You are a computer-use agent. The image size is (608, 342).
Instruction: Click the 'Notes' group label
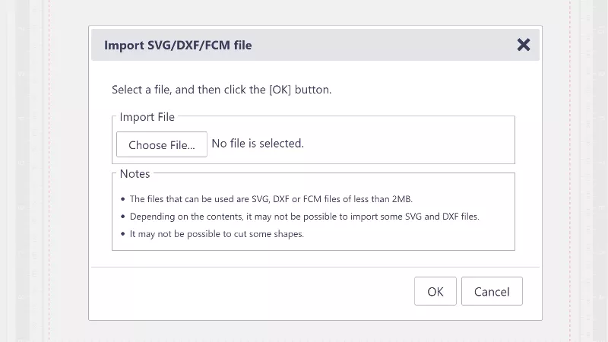click(x=135, y=174)
